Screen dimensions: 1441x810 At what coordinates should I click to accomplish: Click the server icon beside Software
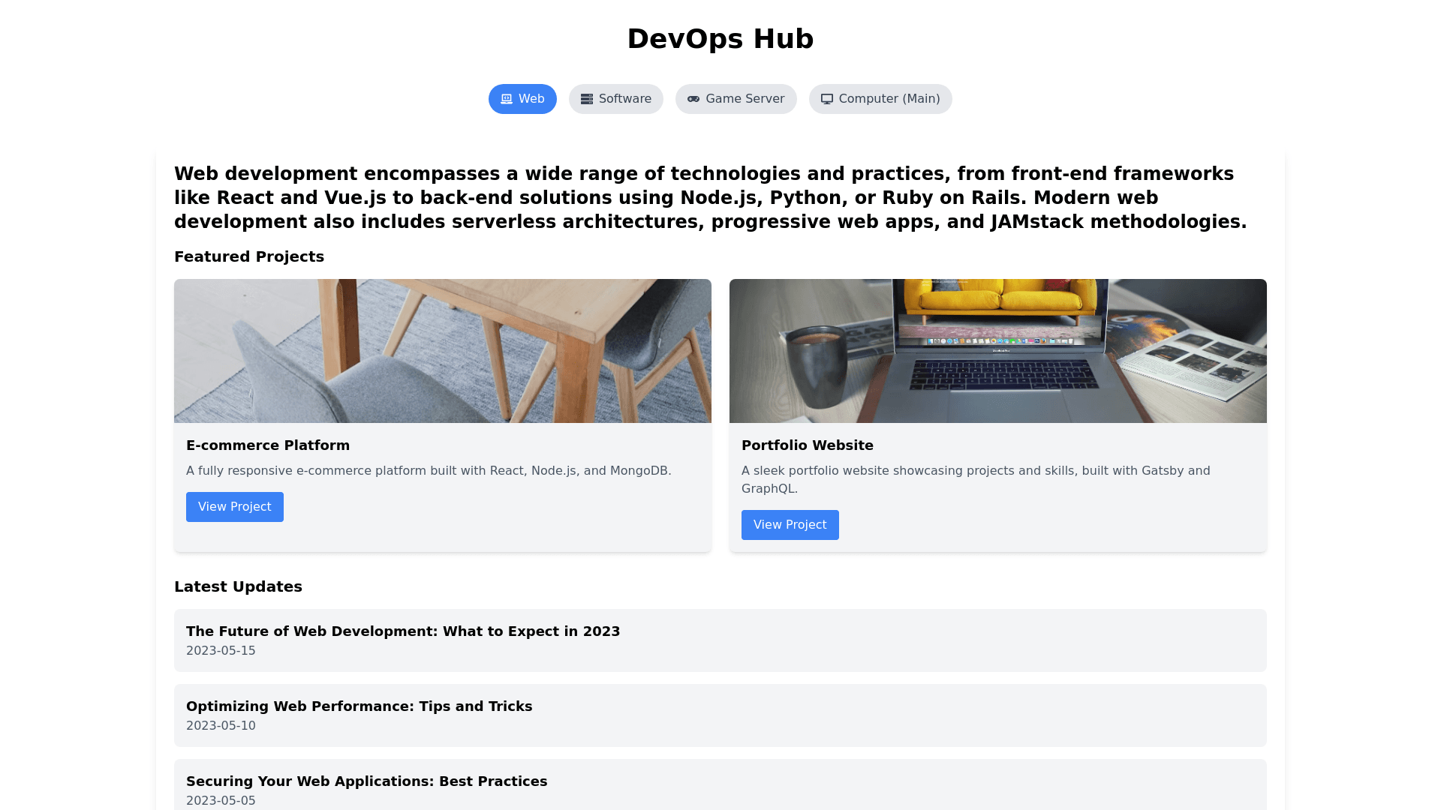click(x=587, y=99)
